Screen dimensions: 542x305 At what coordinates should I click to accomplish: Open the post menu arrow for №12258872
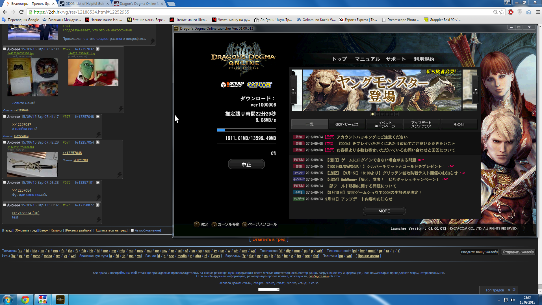98,205
